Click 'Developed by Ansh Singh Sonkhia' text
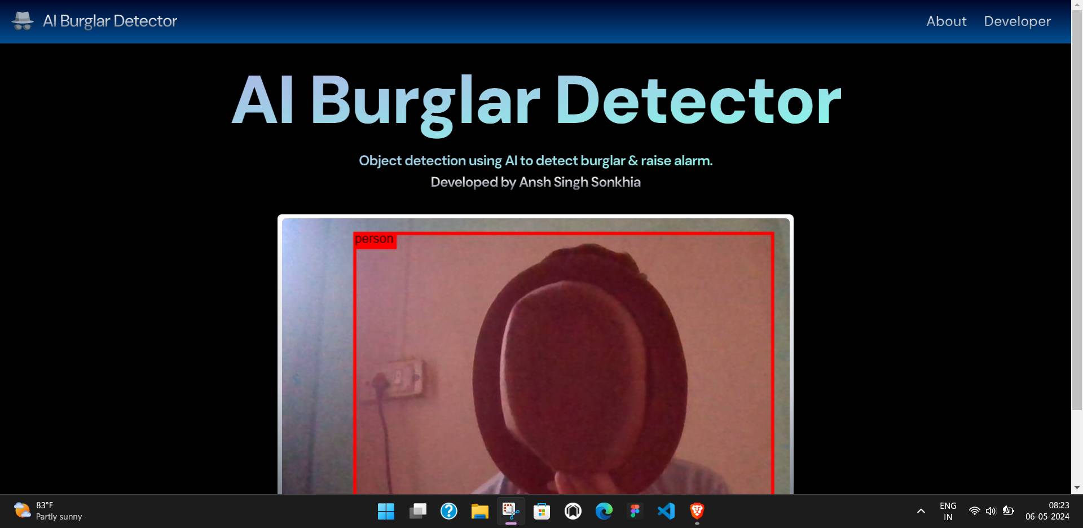This screenshot has height=528, width=1083. 535,182
